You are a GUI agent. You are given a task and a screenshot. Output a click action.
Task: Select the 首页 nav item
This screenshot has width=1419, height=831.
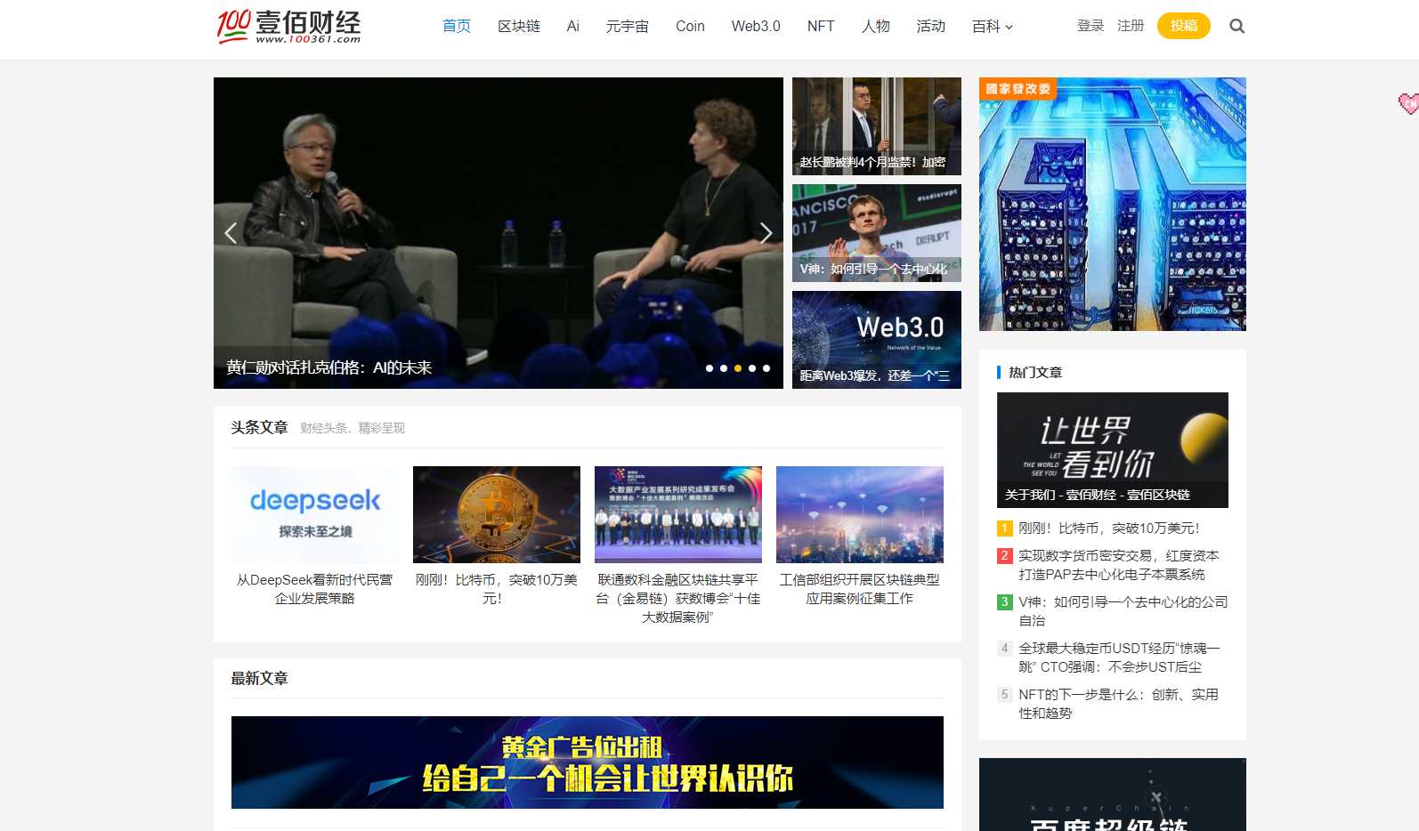[457, 27]
